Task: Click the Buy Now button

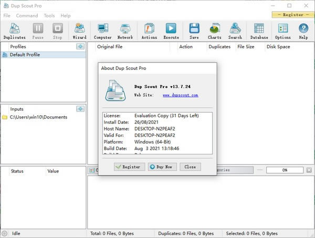Action: pos(162,167)
